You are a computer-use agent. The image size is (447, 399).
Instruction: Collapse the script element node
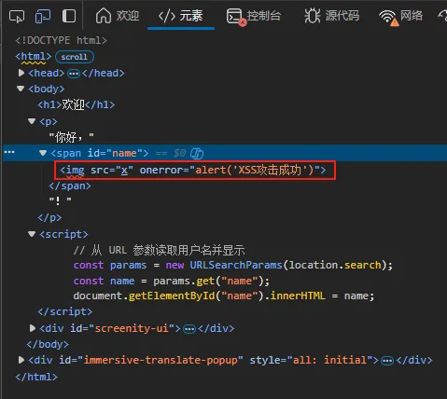pos(32,234)
